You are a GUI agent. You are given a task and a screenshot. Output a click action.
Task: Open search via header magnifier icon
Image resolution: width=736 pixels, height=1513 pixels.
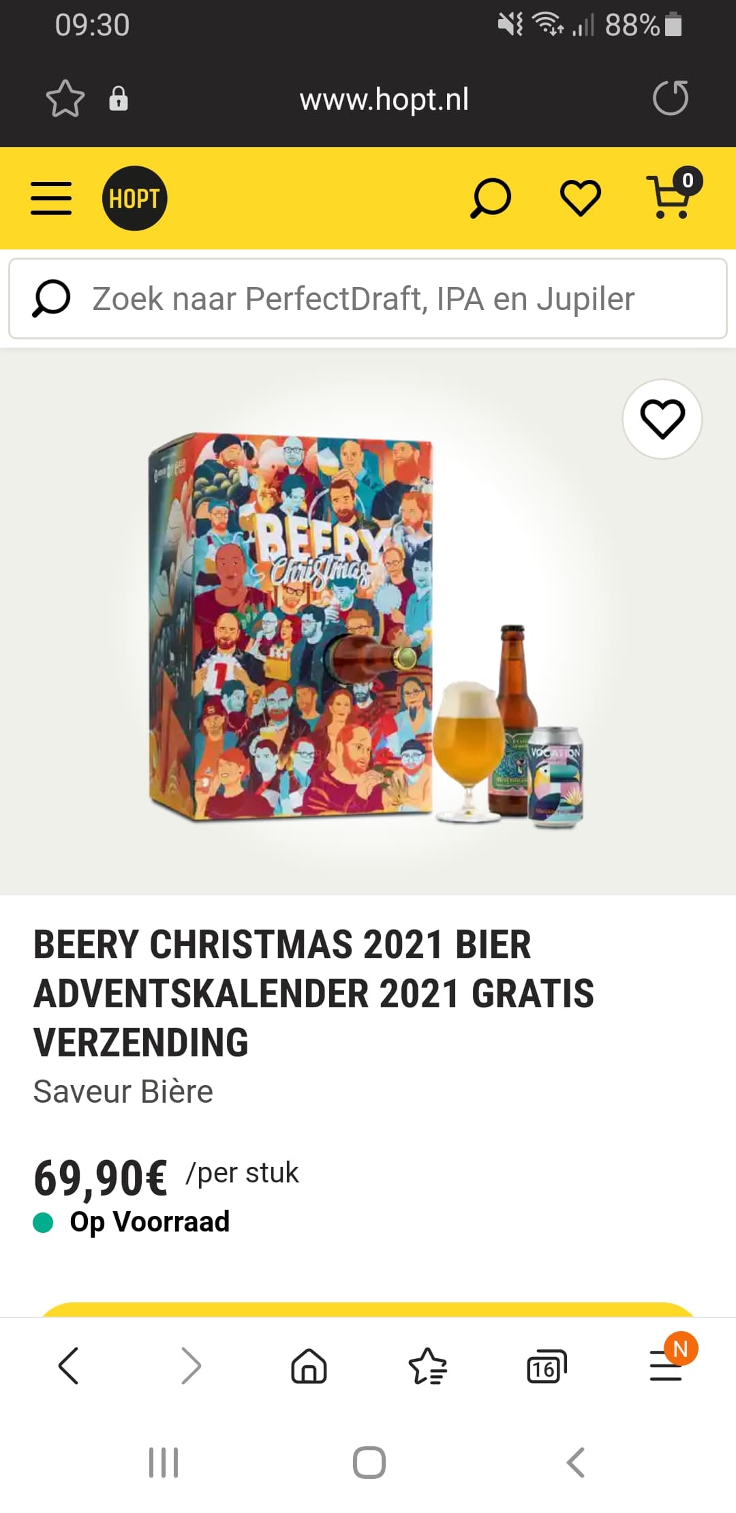pyautogui.click(x=491, y=198)
